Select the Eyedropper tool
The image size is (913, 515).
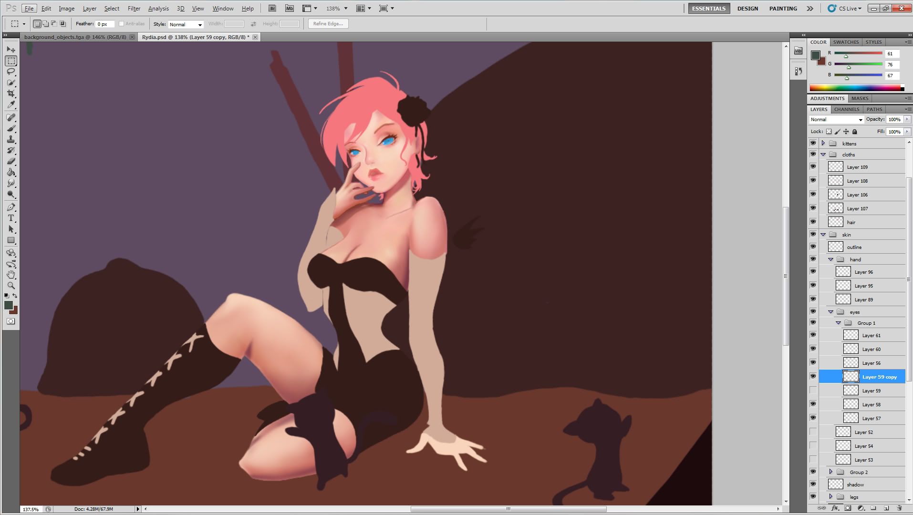coord(11,104)
